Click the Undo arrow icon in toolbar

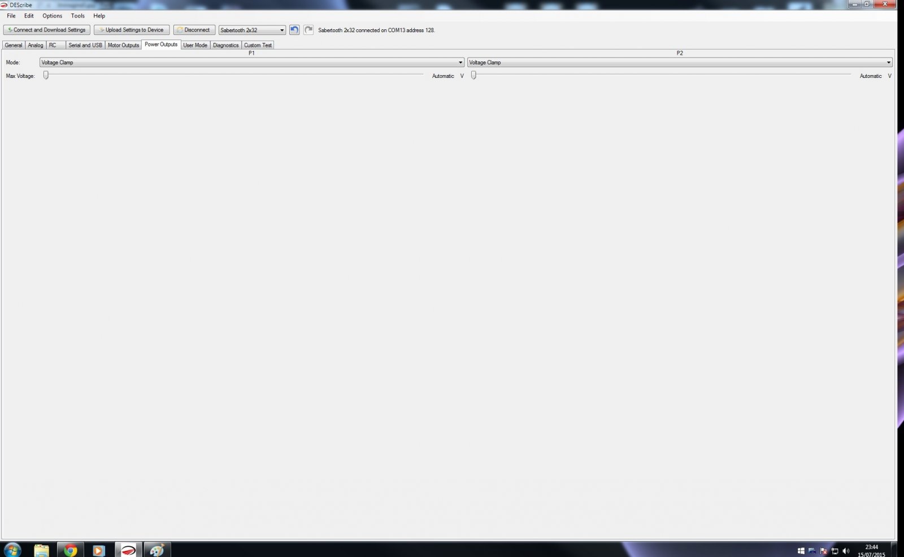(x=294, y=30)
